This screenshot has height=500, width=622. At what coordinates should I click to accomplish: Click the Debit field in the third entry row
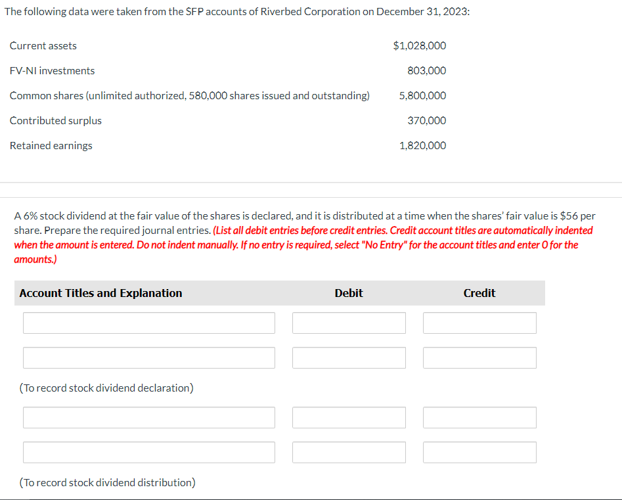[349, 417]
